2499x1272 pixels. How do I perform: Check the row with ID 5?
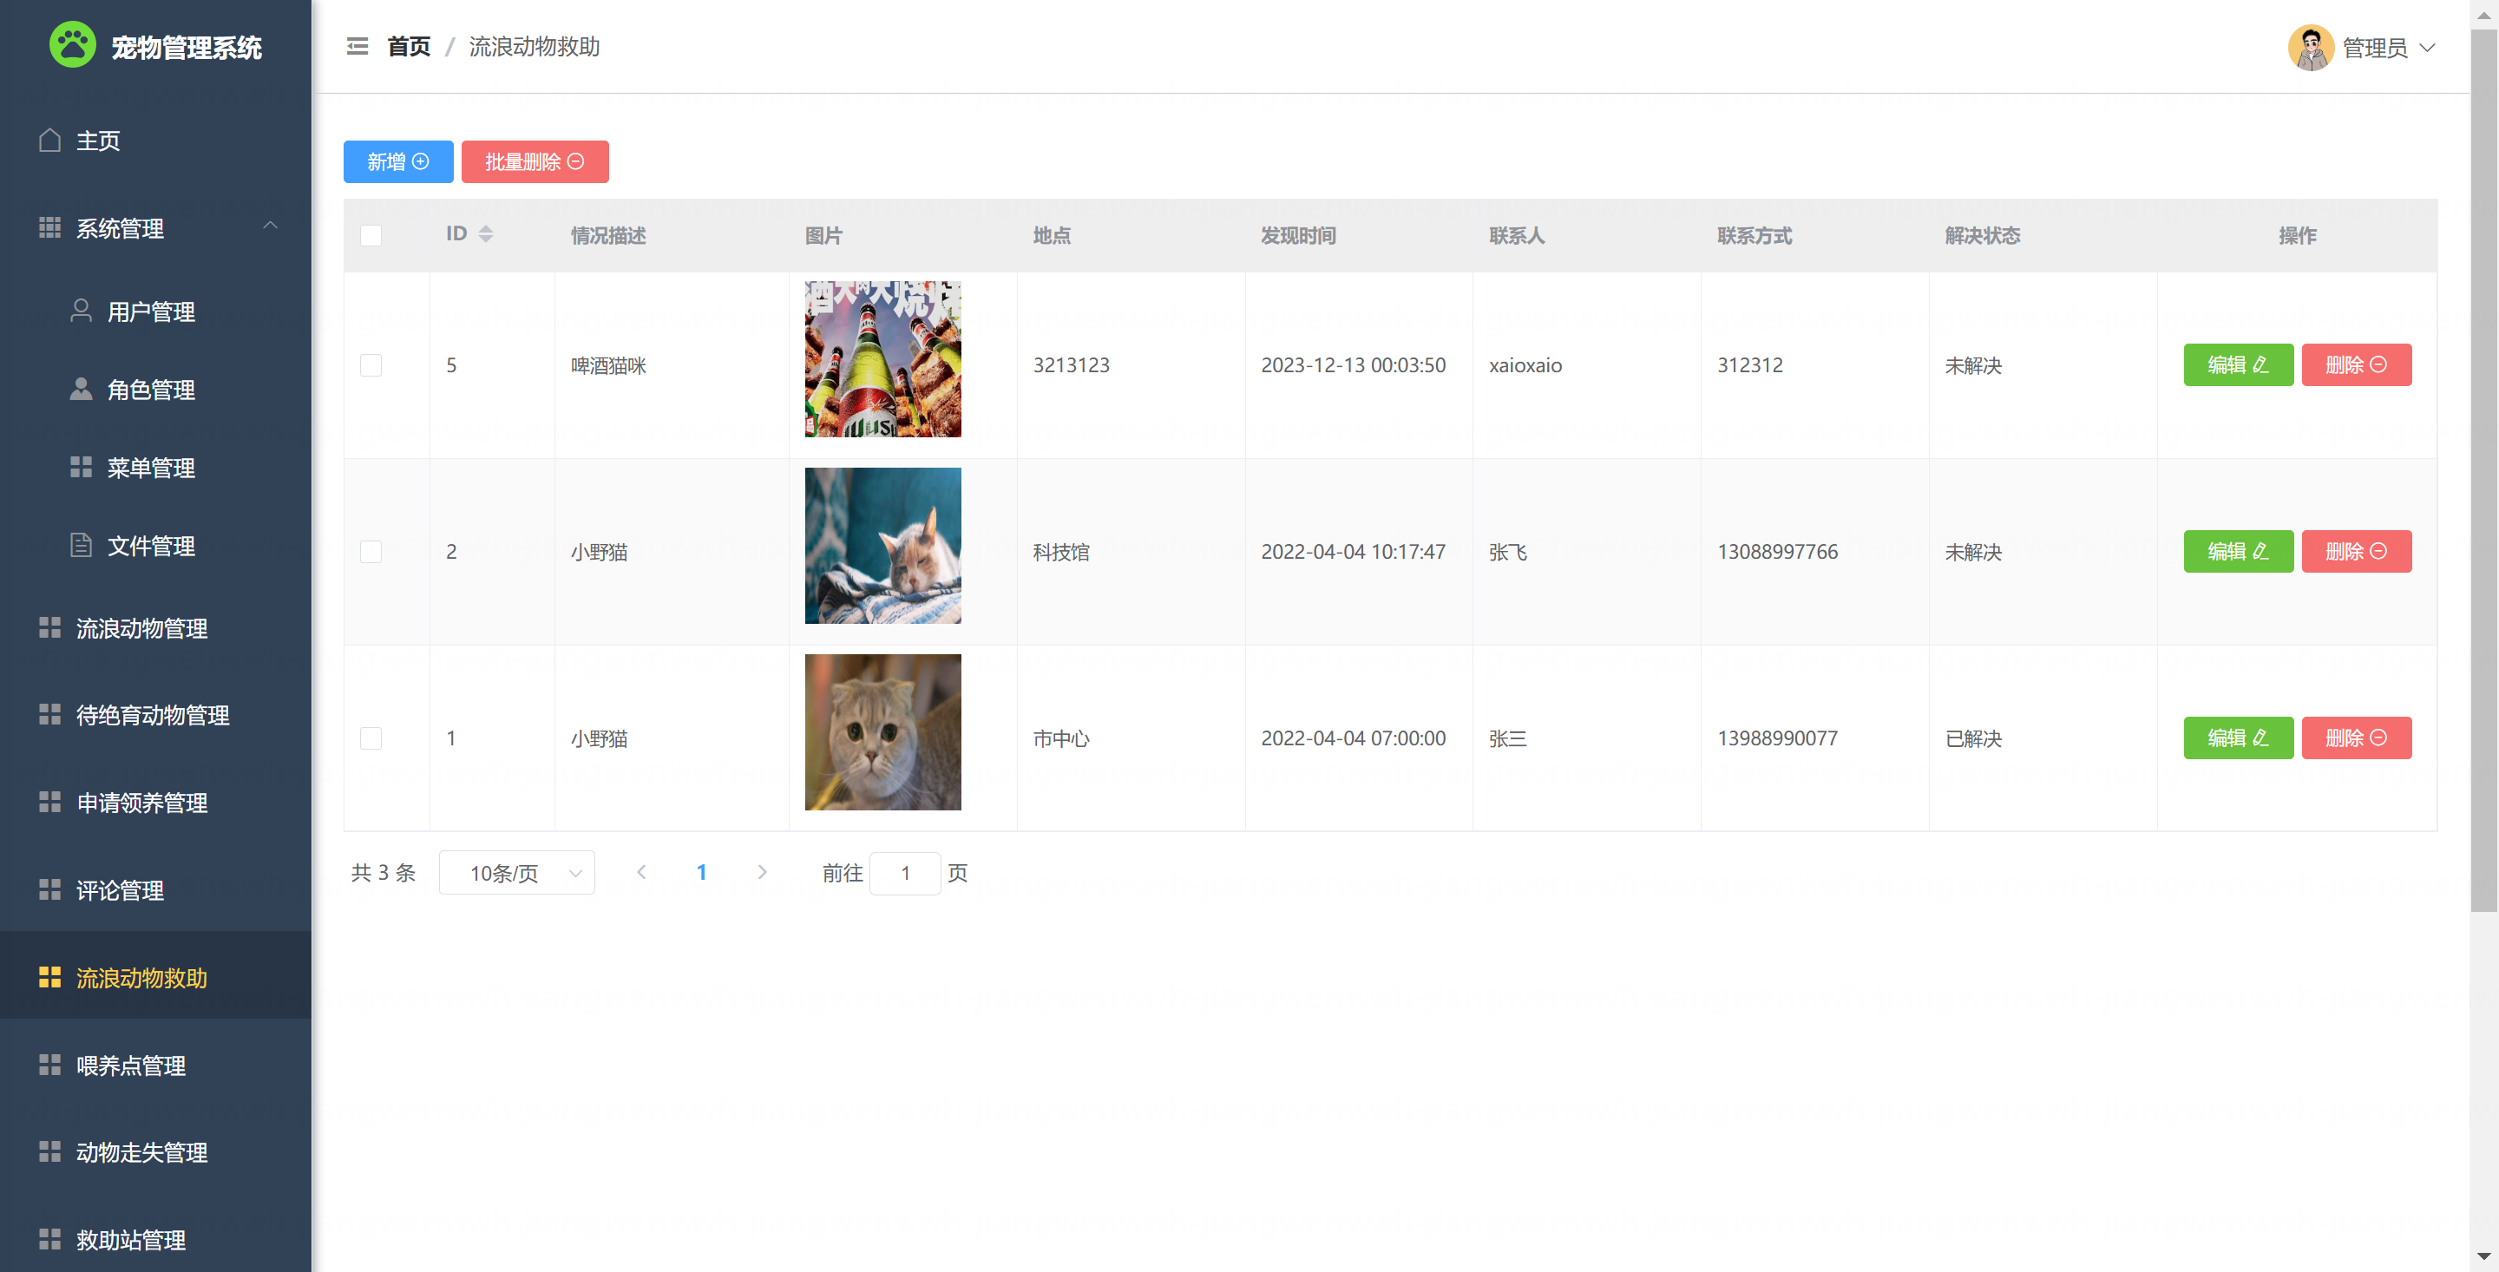coord(371,364)
